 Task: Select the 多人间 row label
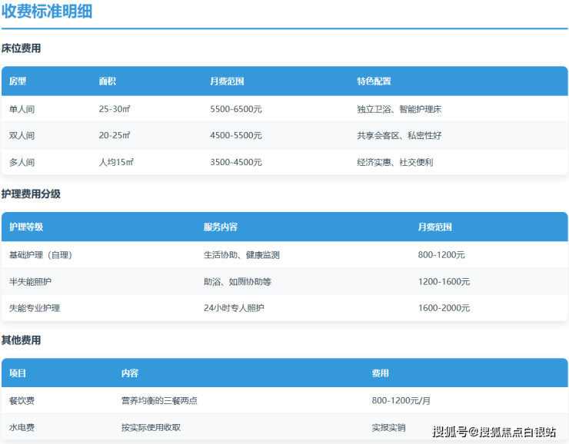click(22, 162)
